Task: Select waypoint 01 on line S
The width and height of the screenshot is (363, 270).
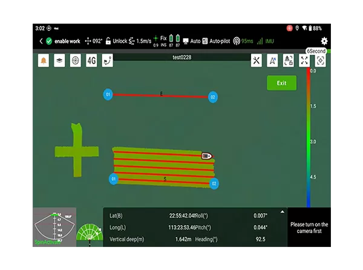Action: click(x=114, y=179)
